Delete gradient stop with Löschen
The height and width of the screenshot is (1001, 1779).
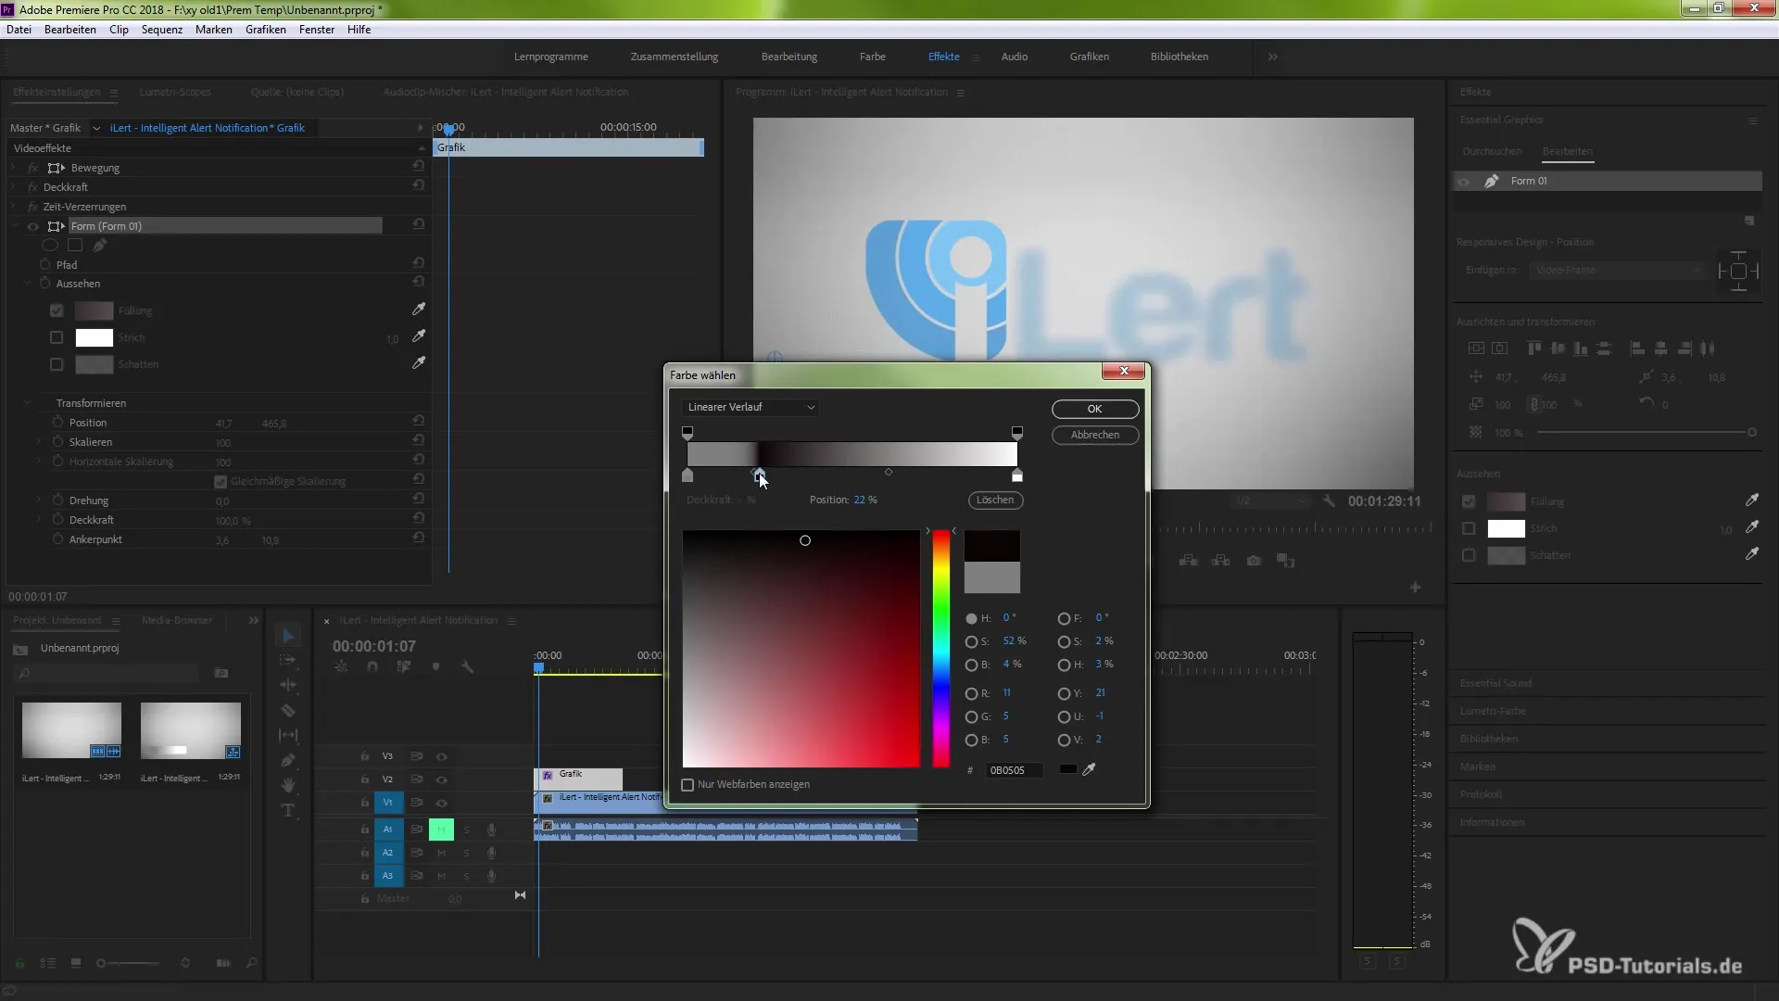[x=995, y=500]
